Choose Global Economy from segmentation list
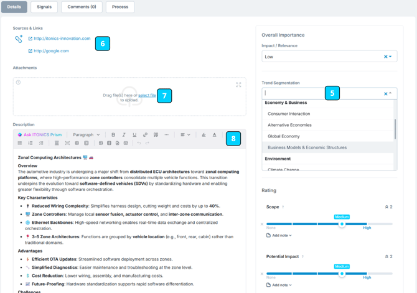 (284, 136)
